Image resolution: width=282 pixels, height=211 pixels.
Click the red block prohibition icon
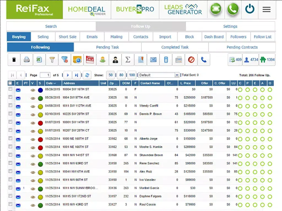[191, 60]
